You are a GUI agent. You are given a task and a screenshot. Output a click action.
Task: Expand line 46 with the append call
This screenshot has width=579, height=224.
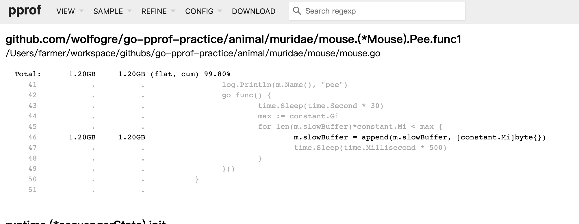click(x=420, y=137)
